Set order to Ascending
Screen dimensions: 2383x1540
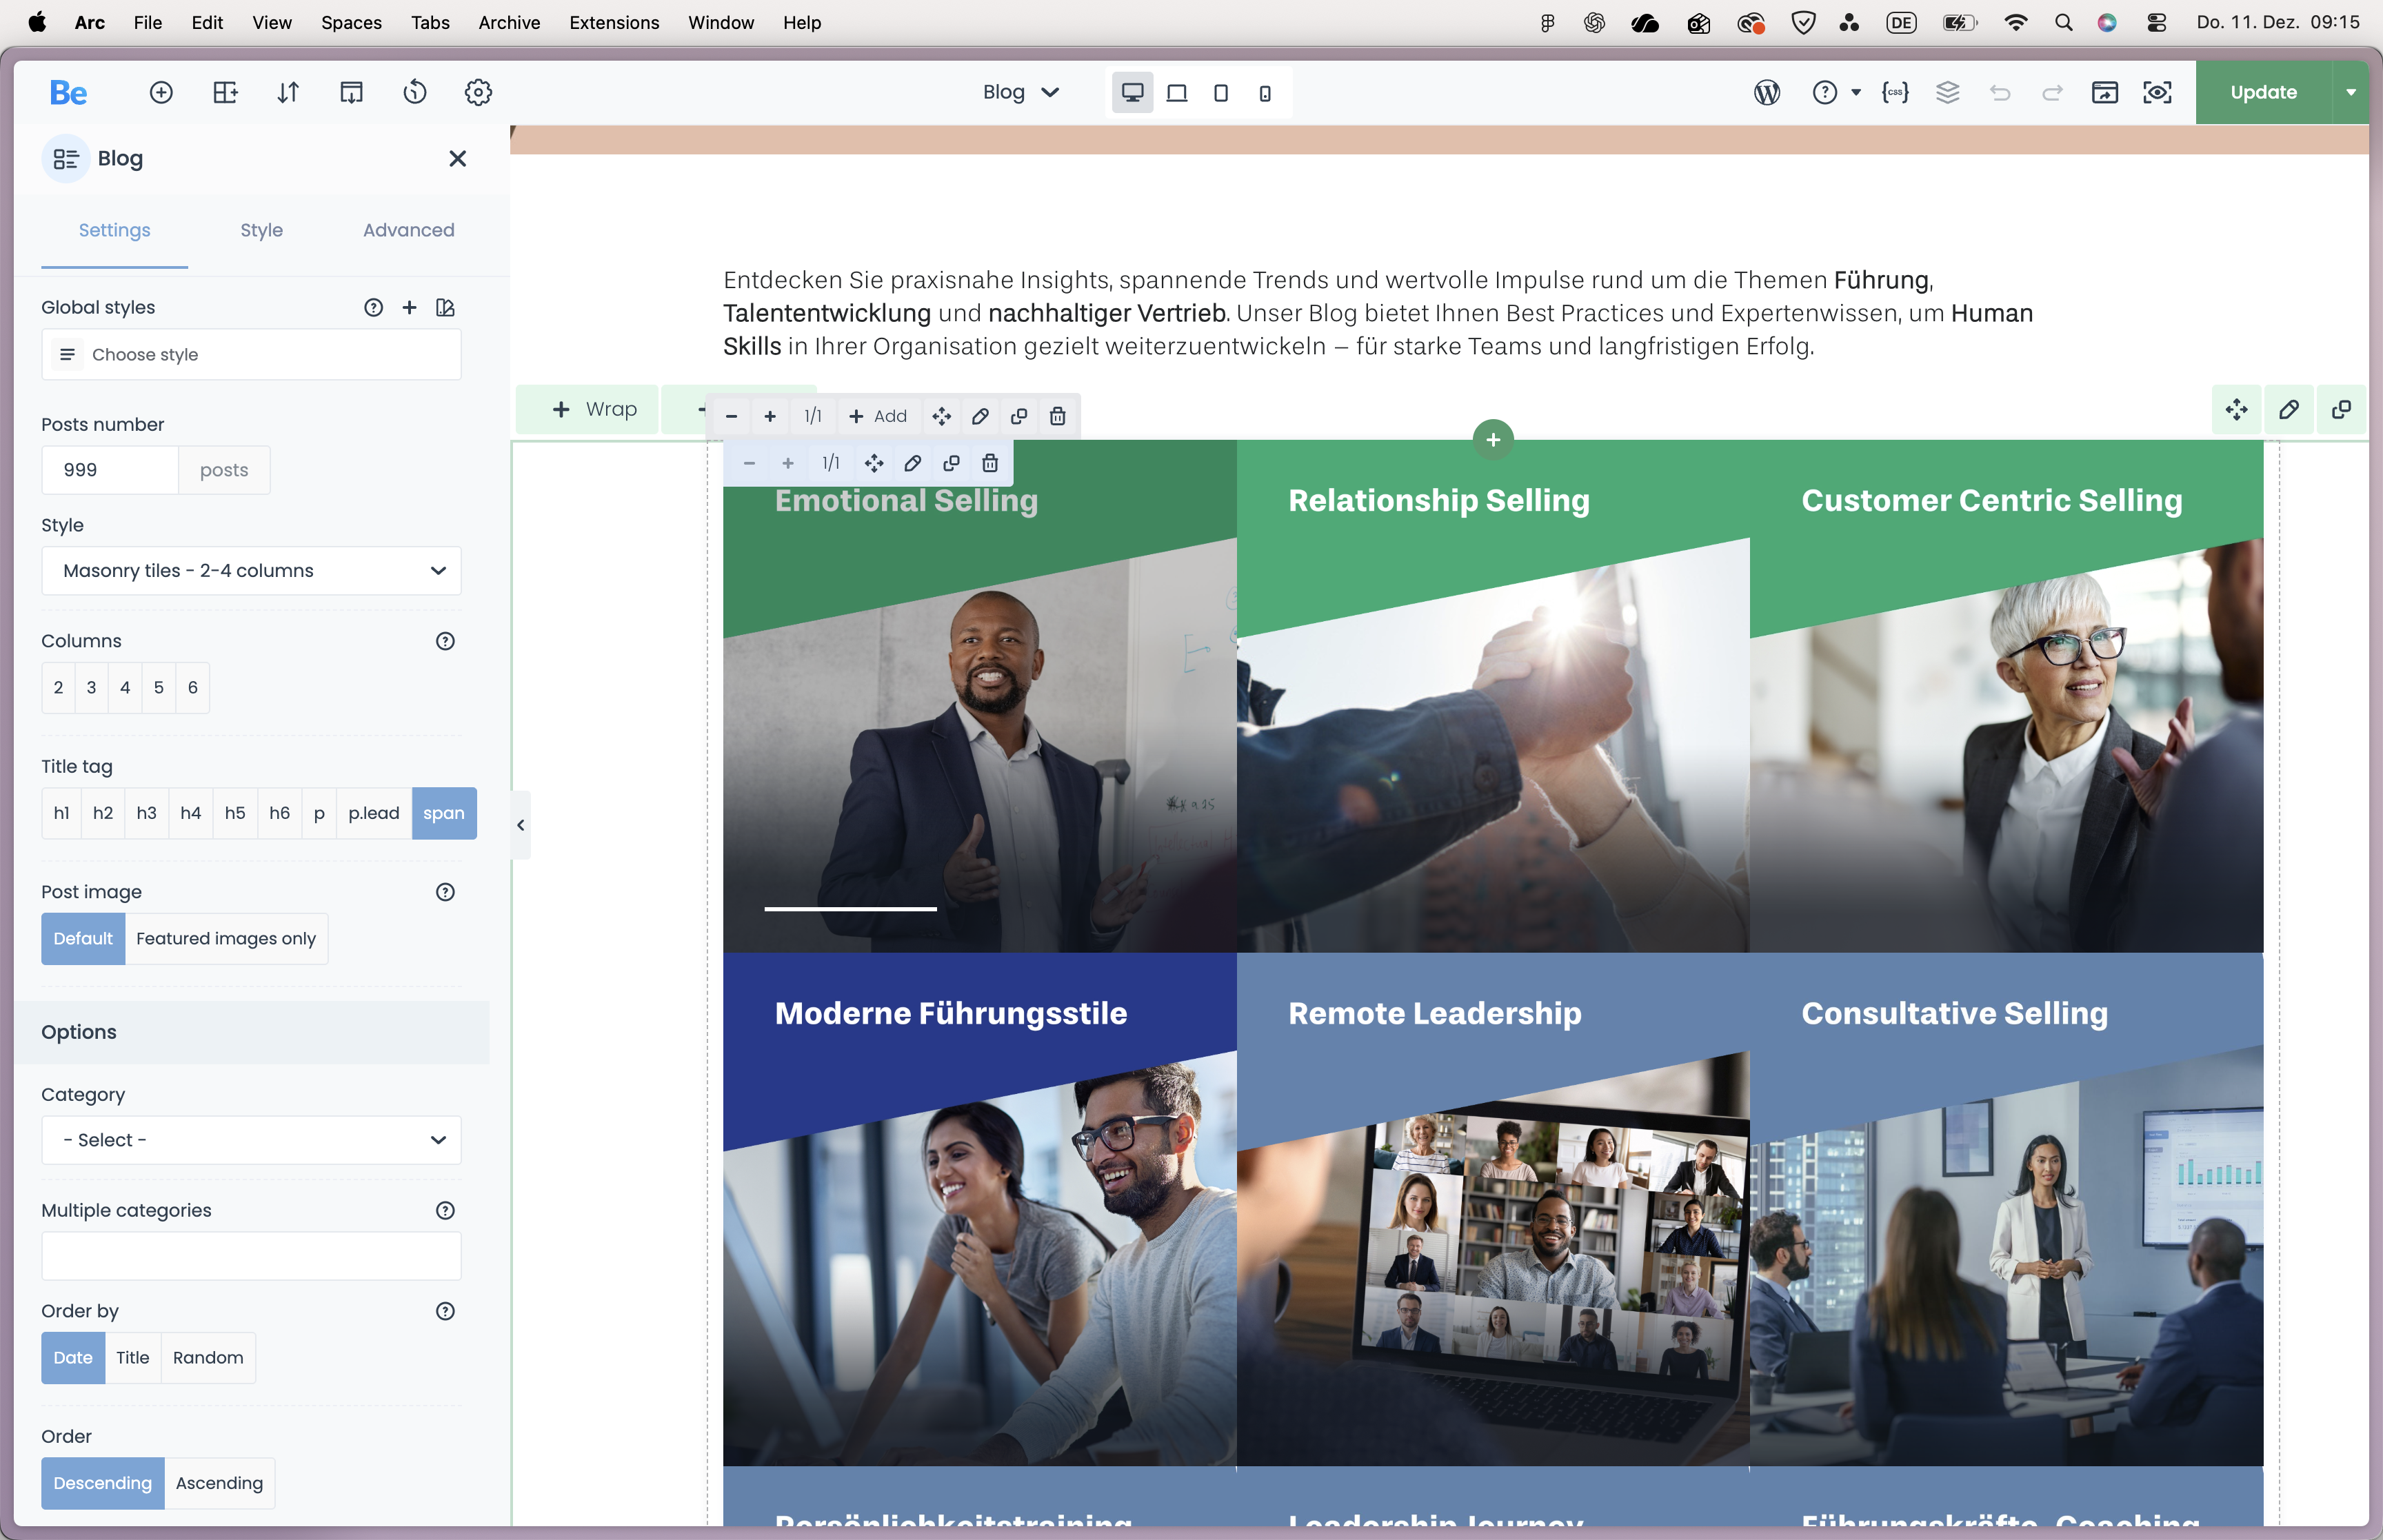[219, 1482]
